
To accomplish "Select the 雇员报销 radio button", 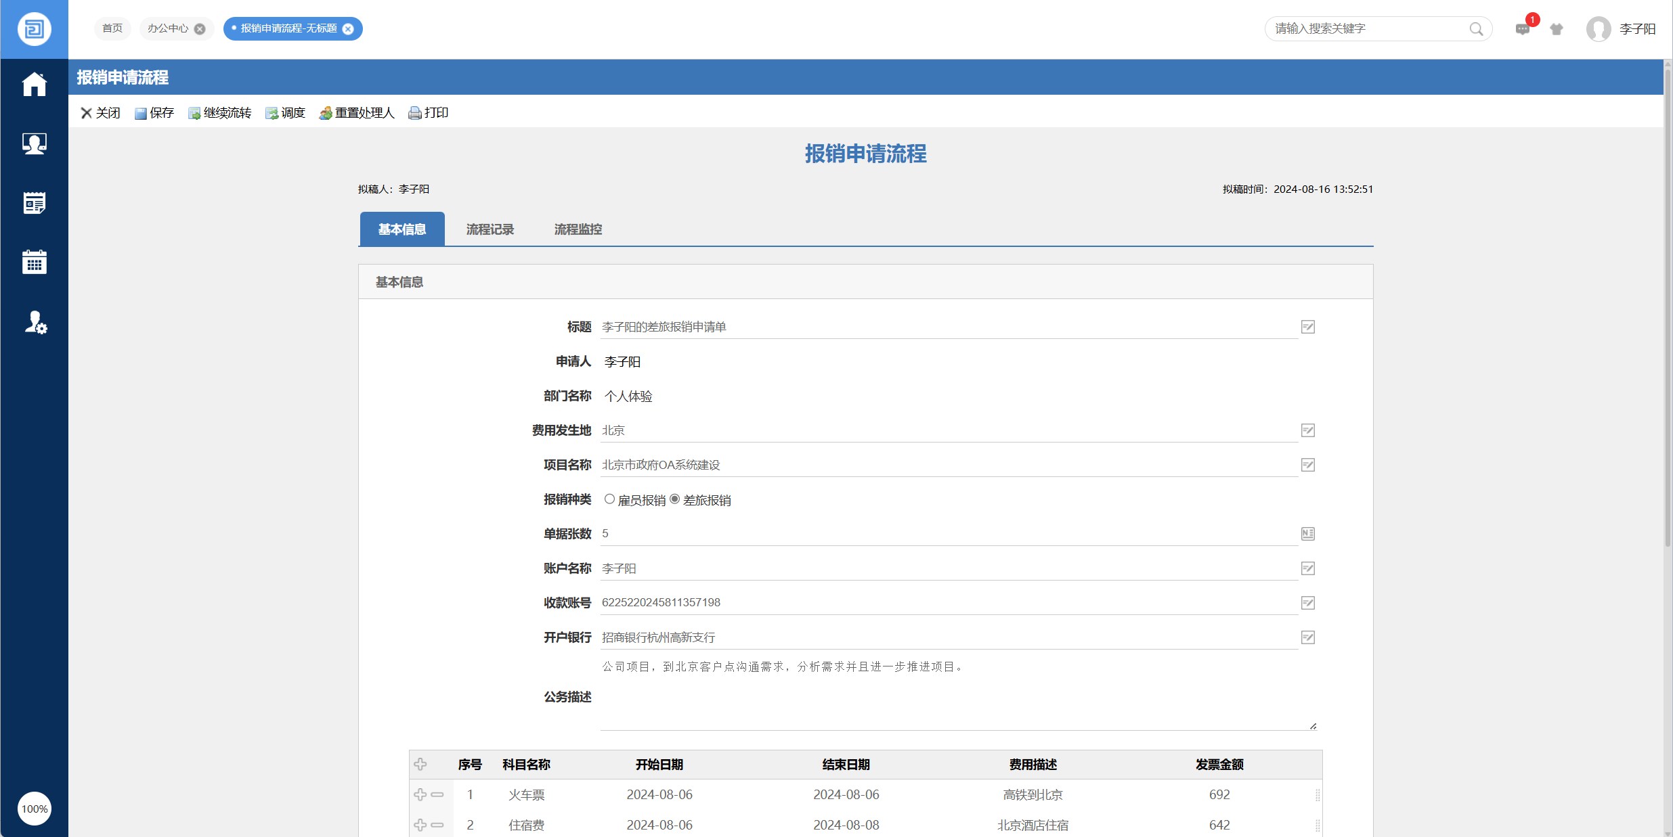I will tap(609, 499).
